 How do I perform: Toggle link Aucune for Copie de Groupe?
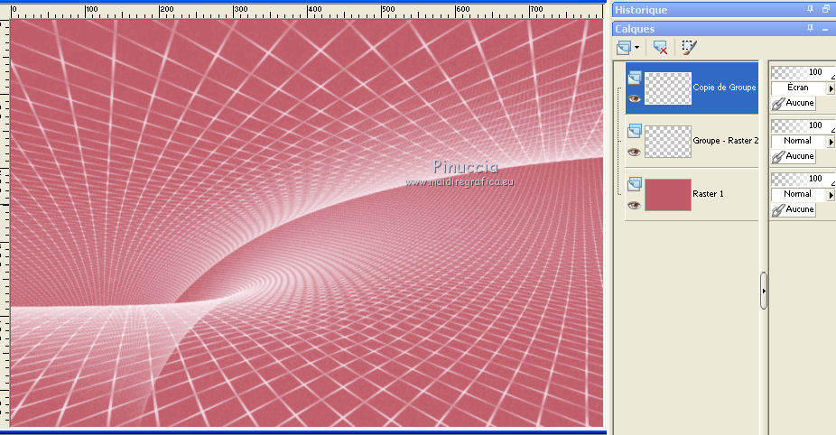pos(794,104)
